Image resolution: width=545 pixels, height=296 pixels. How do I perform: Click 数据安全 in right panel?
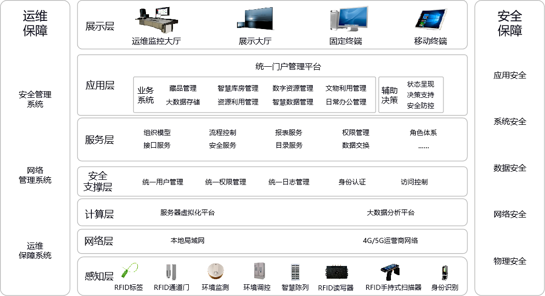[510, 168]
